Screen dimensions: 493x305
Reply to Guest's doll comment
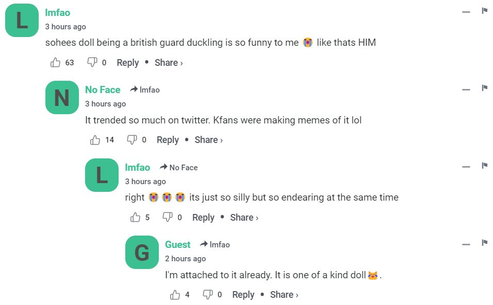(243, 295)
